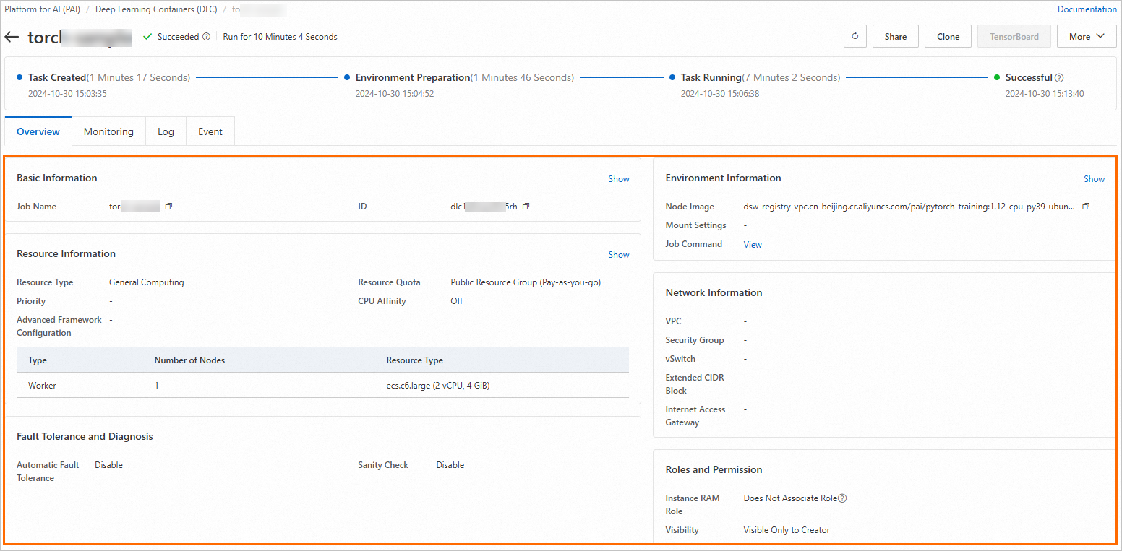Viewport: 1122px width, 551px height.
Task: Click Visible Only to Creator value
Action: point(787,530)
